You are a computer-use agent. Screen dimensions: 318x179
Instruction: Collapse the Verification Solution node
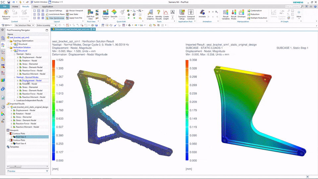click(x=8, y=47)
